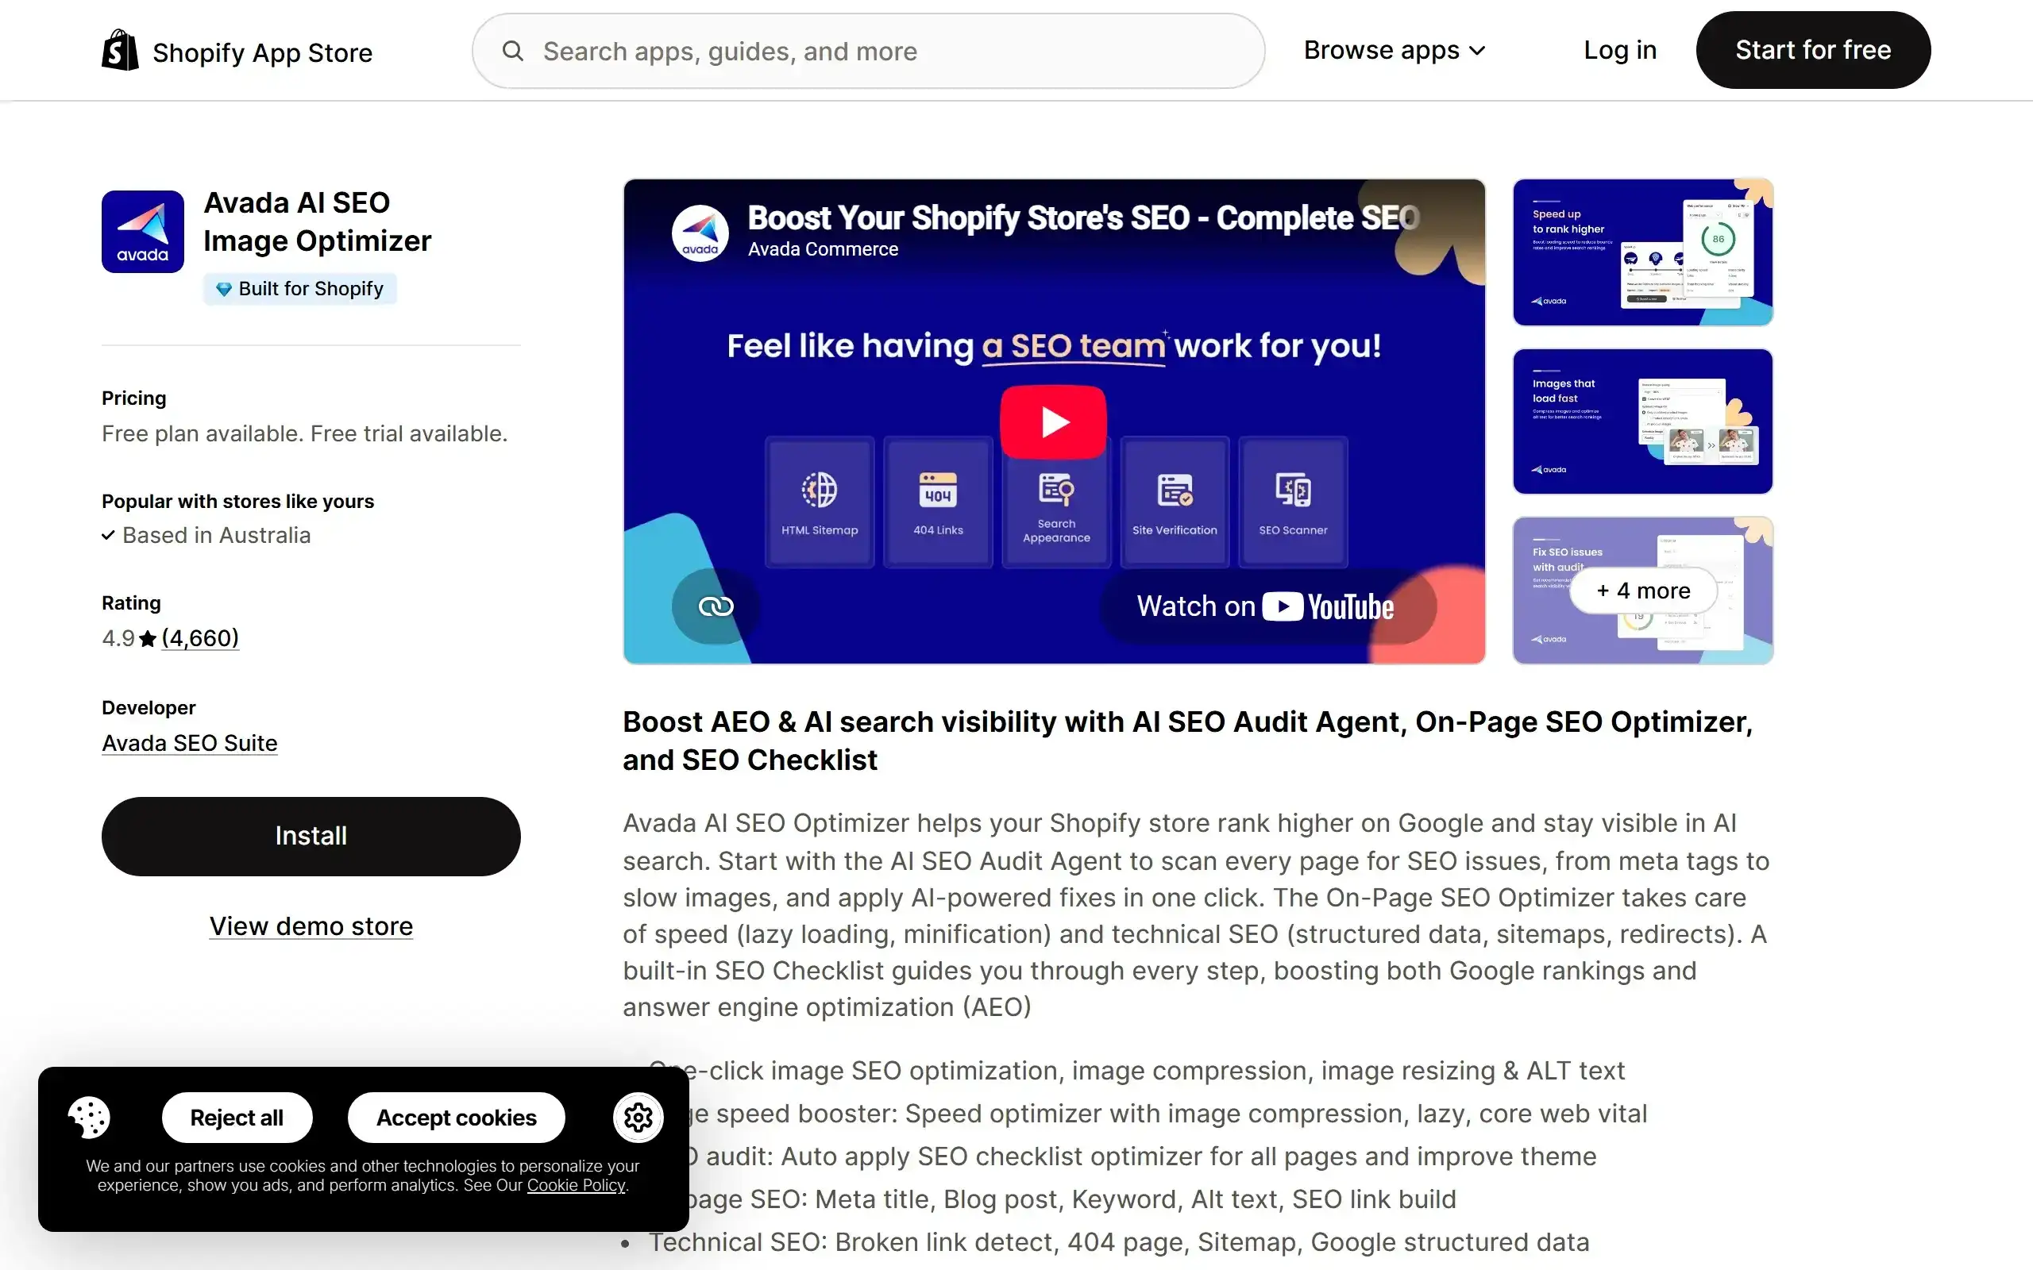The height and width of the screenshot is (1270, 2033).
Task: Click 'Based in Australia' text
Action: pyautogui.click(x=217, y=535)
